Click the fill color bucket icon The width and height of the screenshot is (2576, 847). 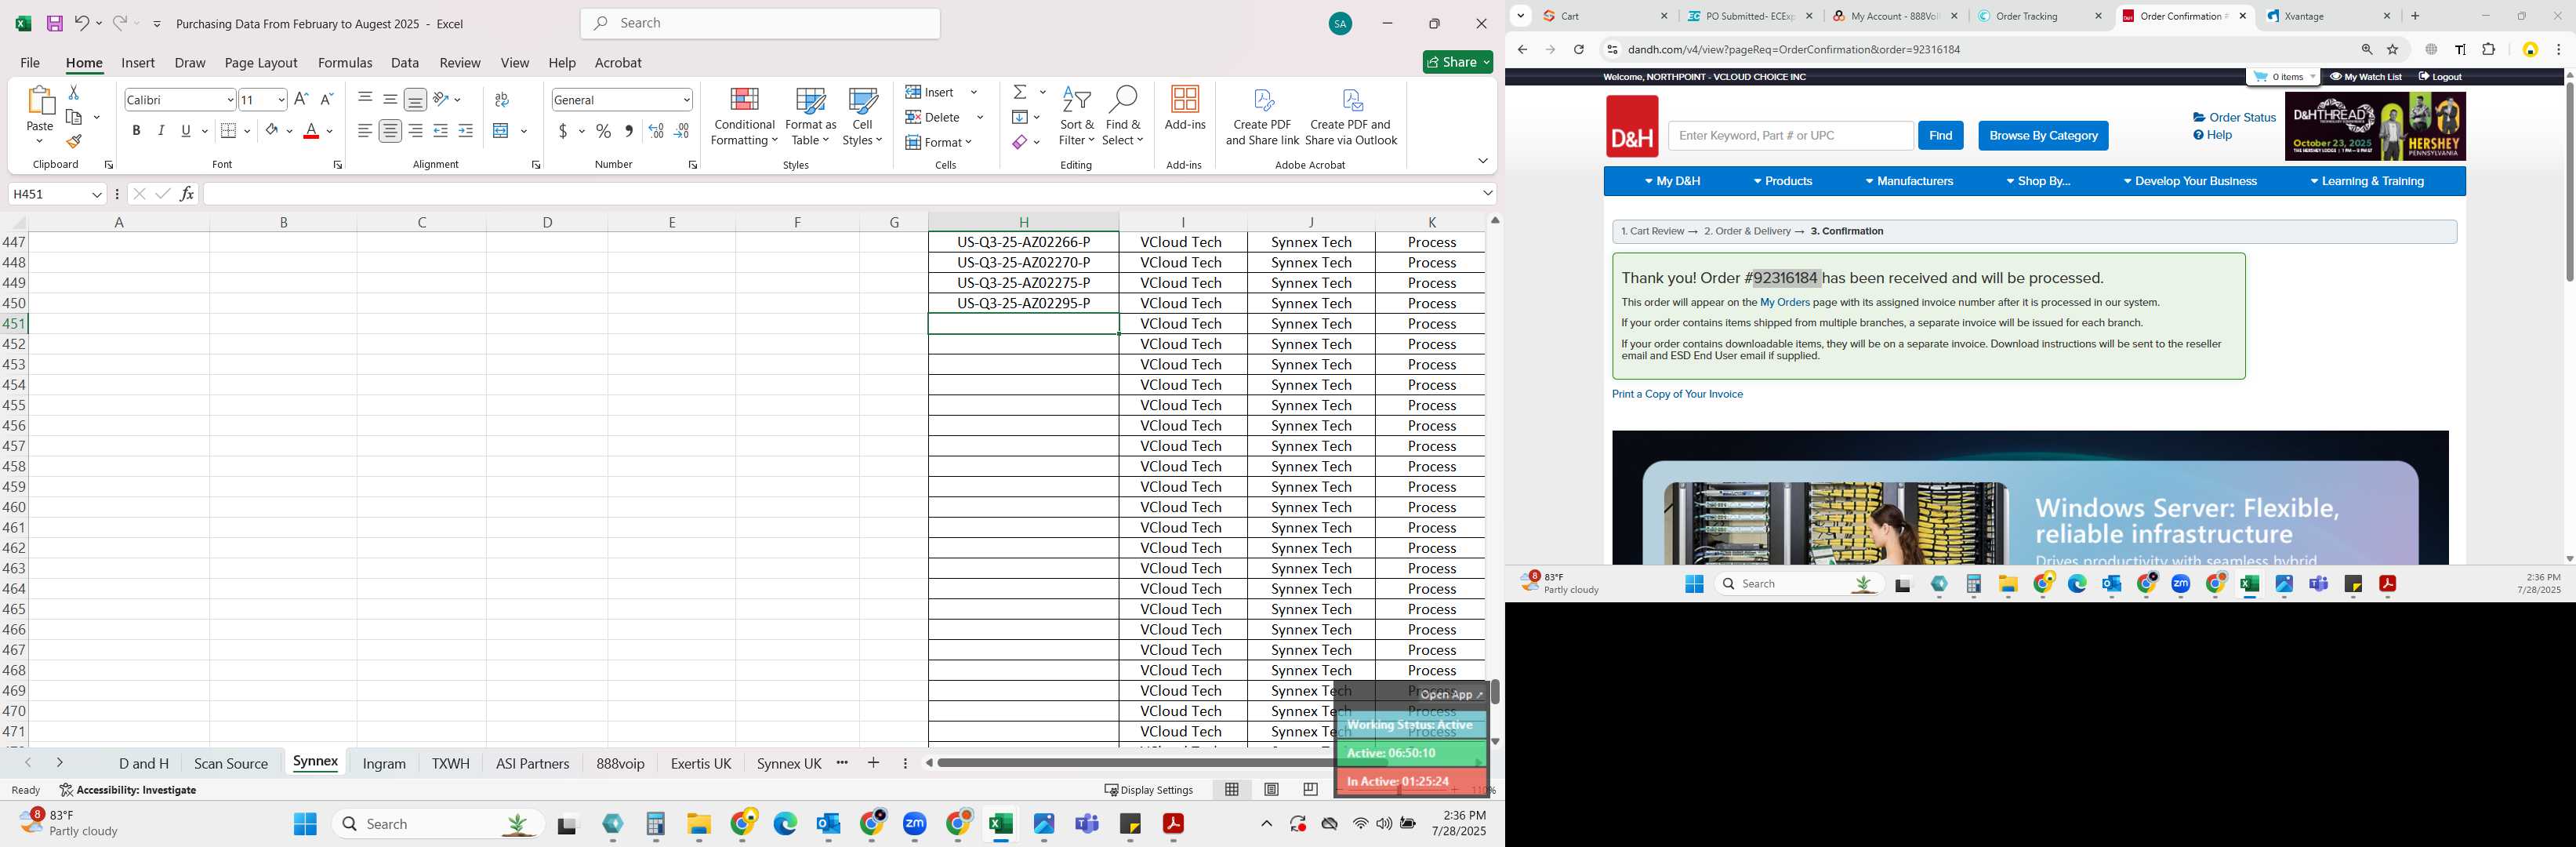click(272, 131)
